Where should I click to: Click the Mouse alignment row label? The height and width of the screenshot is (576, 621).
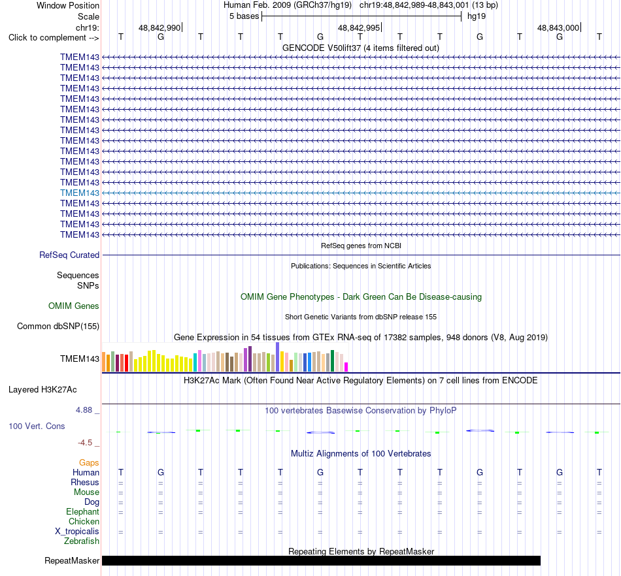[x=86, y=492]
